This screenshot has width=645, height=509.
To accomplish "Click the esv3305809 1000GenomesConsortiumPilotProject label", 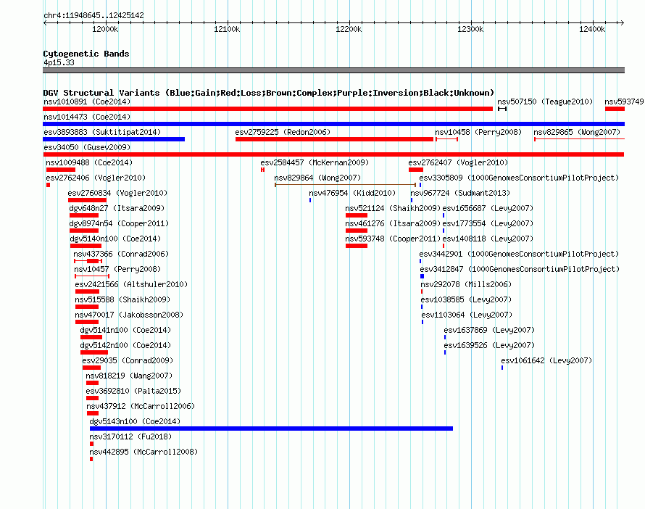I will click(519, 178).
